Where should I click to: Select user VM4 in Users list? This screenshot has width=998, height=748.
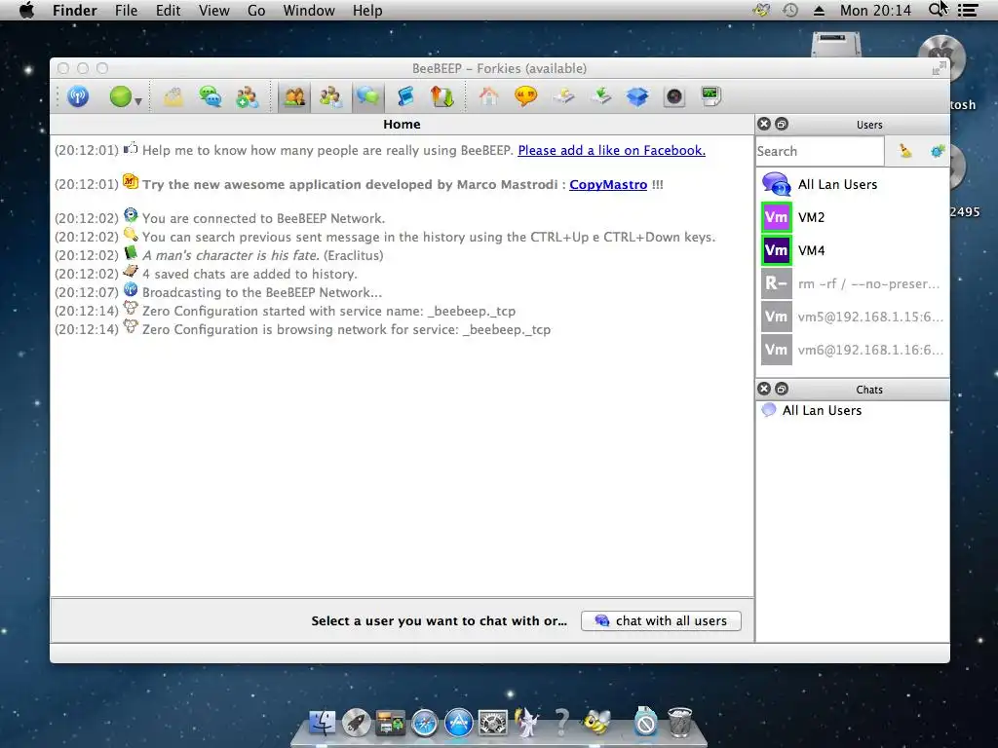852,250
